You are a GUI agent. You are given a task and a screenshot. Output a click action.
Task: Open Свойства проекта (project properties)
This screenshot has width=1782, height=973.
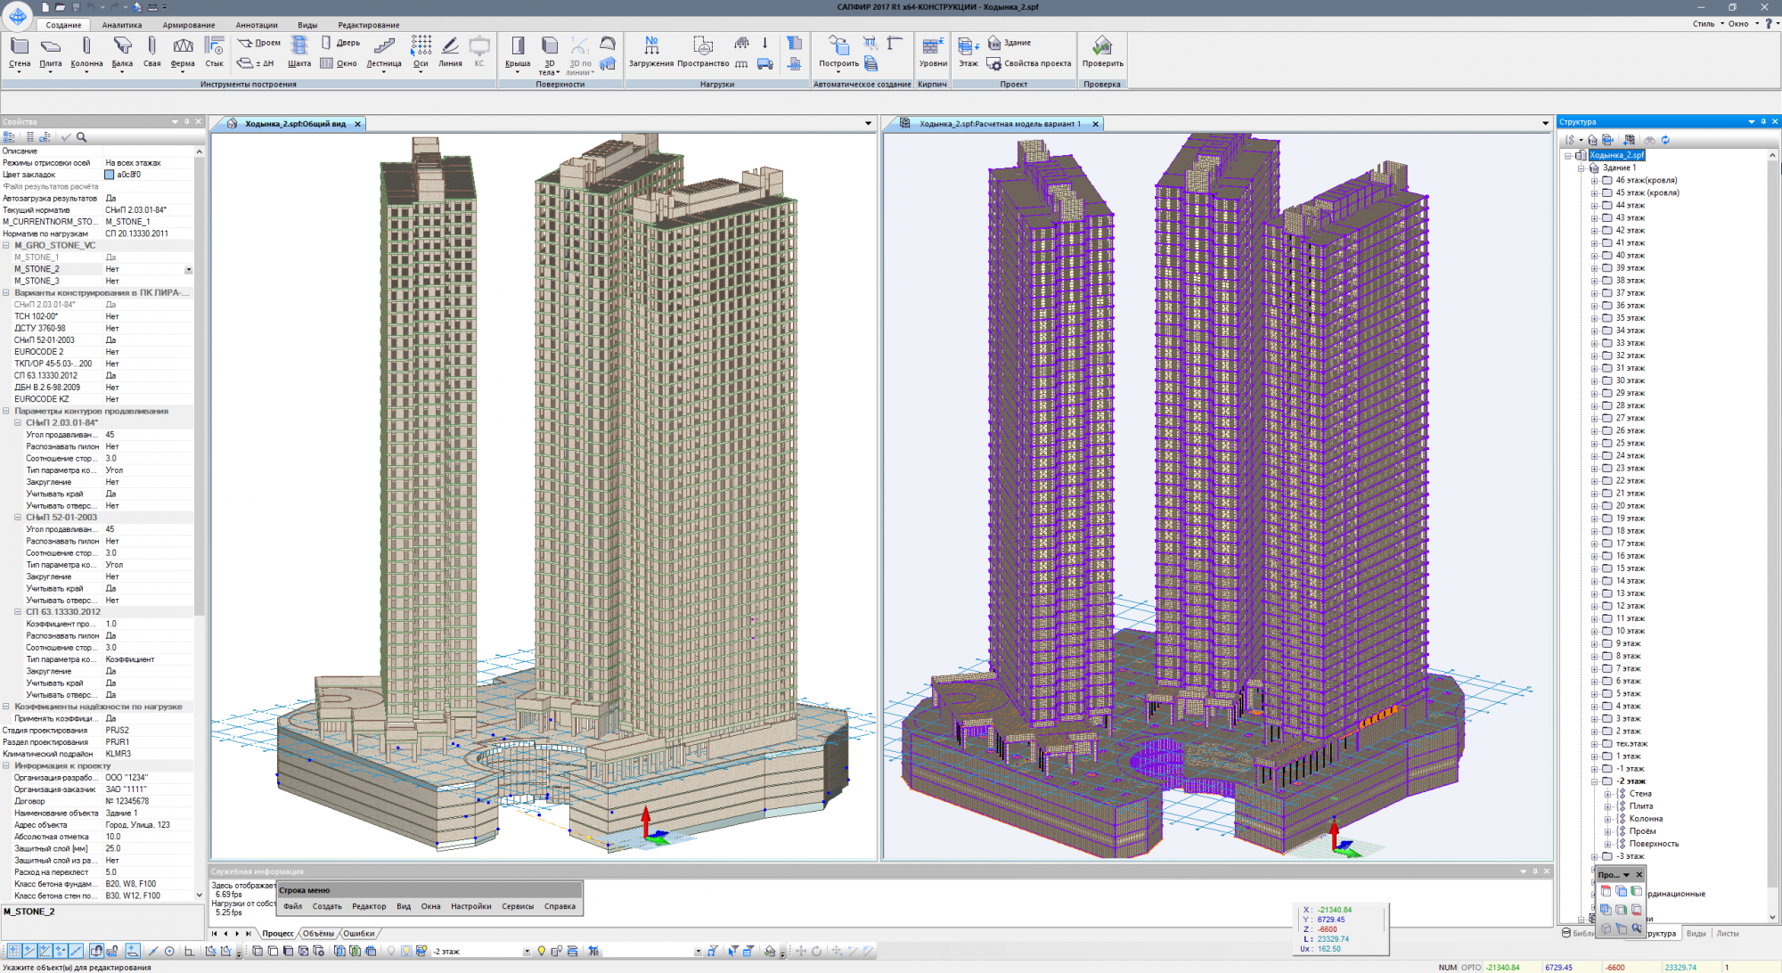1030,63
